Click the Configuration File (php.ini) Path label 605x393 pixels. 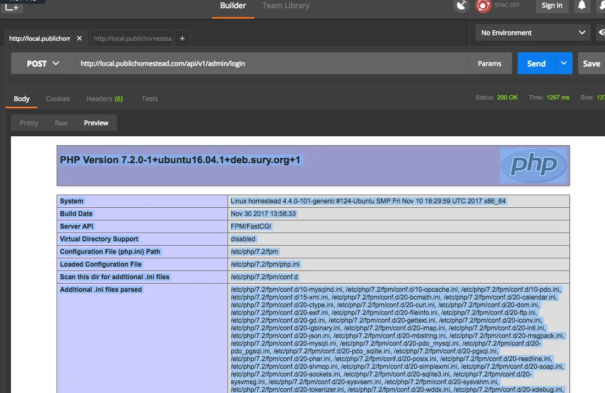click(109, 252)
